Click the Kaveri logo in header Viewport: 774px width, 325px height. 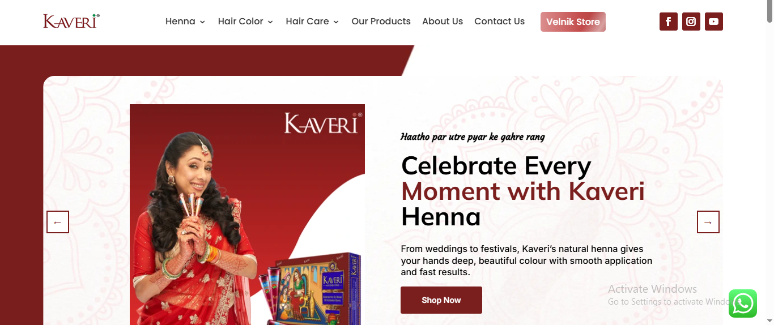tap(71, 21)
